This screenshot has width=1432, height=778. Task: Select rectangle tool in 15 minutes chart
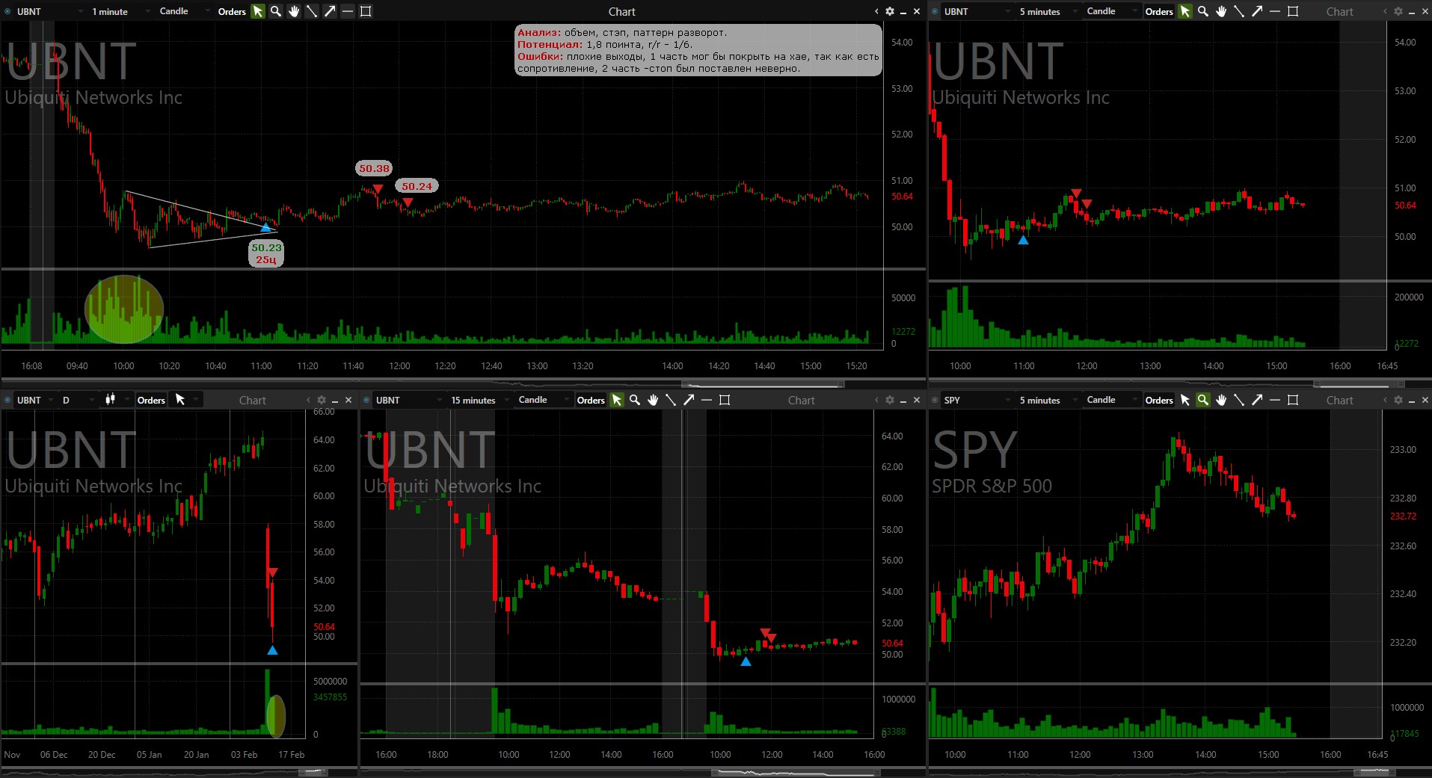click(x=725, y=400)
